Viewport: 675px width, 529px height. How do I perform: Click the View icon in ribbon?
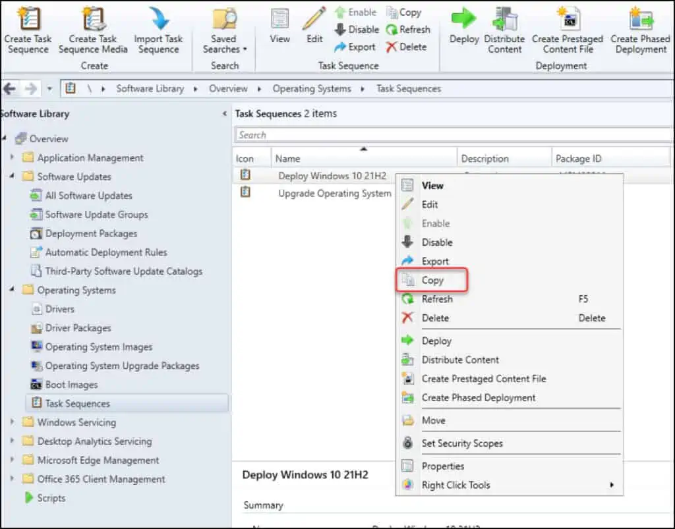279,19
